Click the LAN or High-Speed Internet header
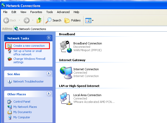 point(79,86)
